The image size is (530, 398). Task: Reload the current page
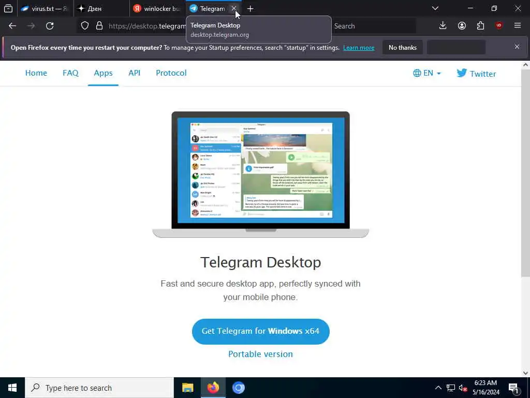pos(50,26)
